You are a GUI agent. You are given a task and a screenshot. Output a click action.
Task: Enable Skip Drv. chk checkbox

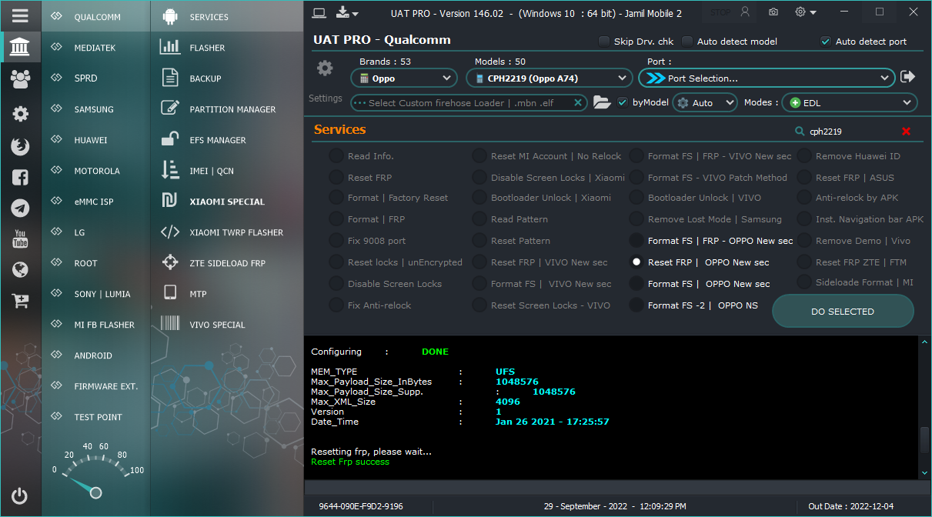click(604, 41)
